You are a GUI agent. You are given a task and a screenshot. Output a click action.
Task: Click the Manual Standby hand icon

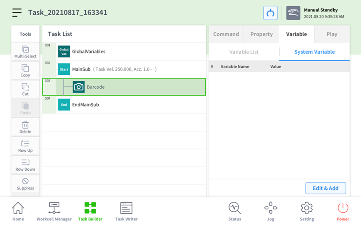pos(293,13)
